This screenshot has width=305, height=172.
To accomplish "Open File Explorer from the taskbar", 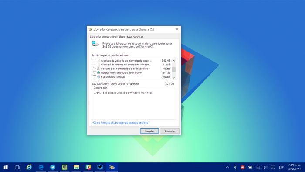I will tap(76, 167).
